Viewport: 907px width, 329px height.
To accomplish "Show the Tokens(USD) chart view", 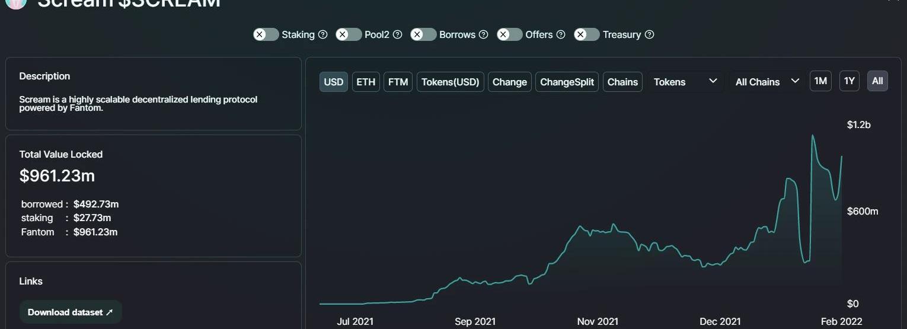I will pos(451,82).
